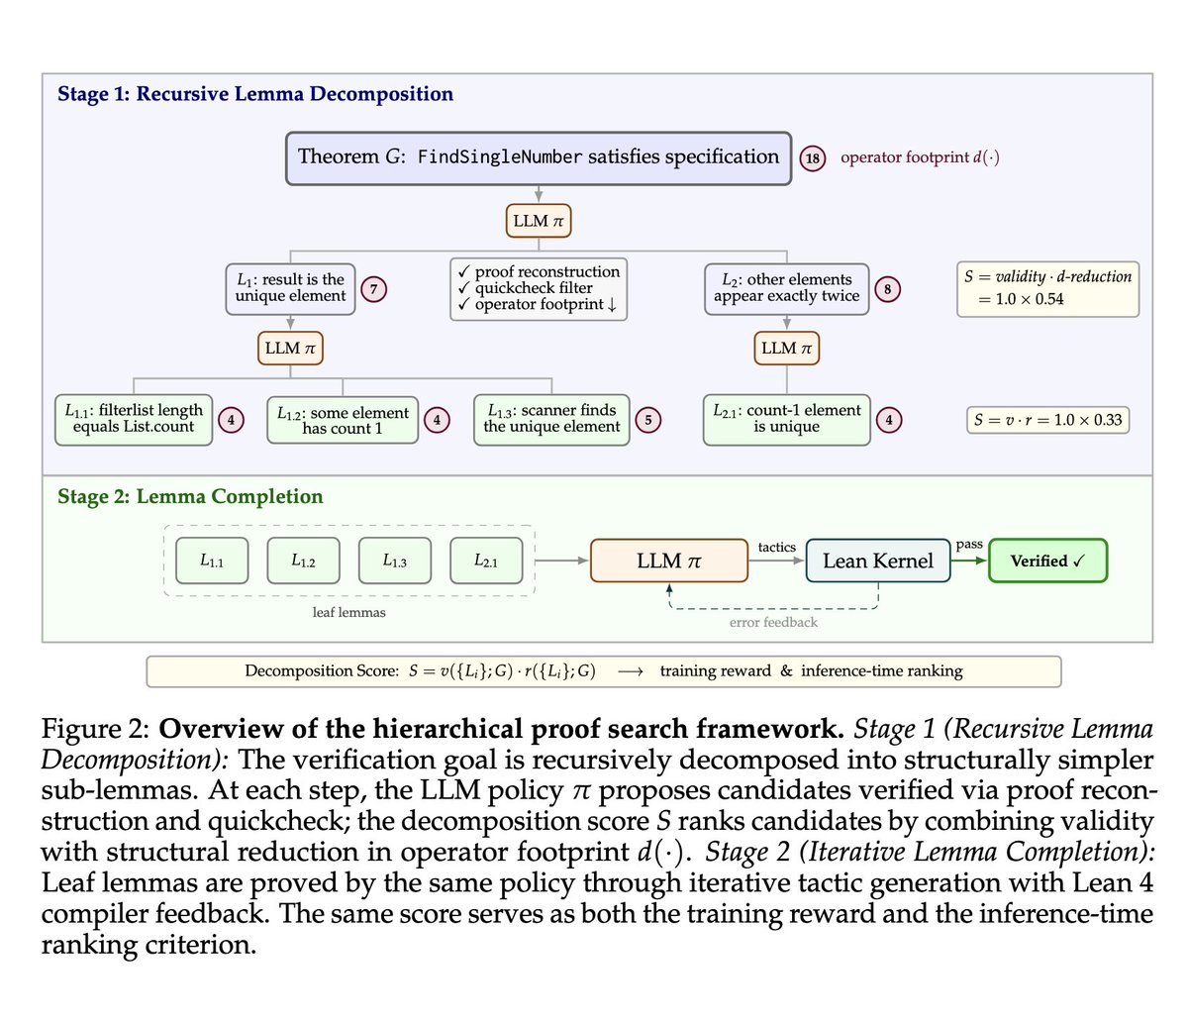Click the circled 18 operator footprint badge
Viewport: 1188px width, 1023px height.
click(x=814, y=157)
